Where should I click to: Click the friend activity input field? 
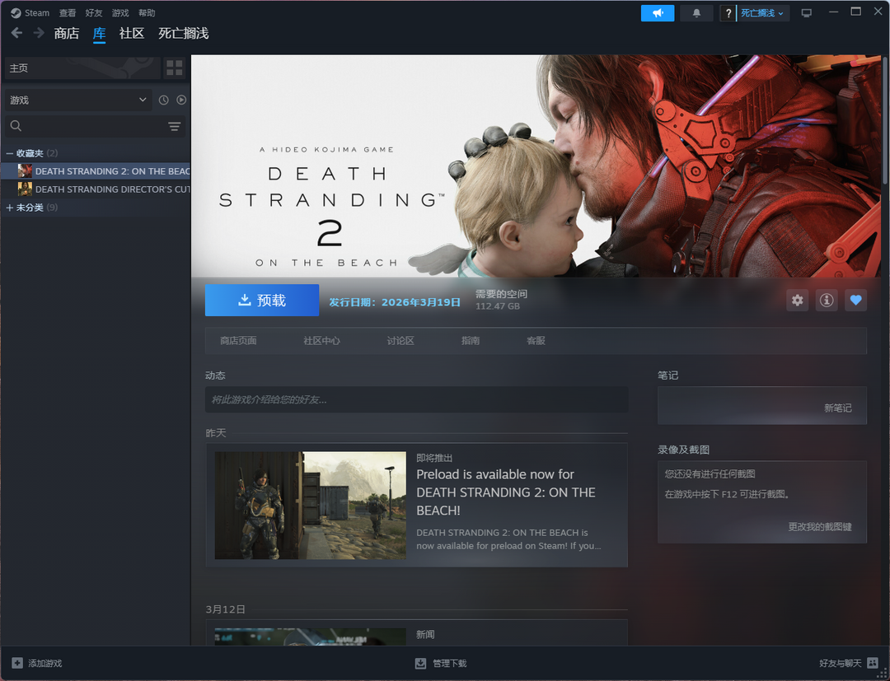416,399
